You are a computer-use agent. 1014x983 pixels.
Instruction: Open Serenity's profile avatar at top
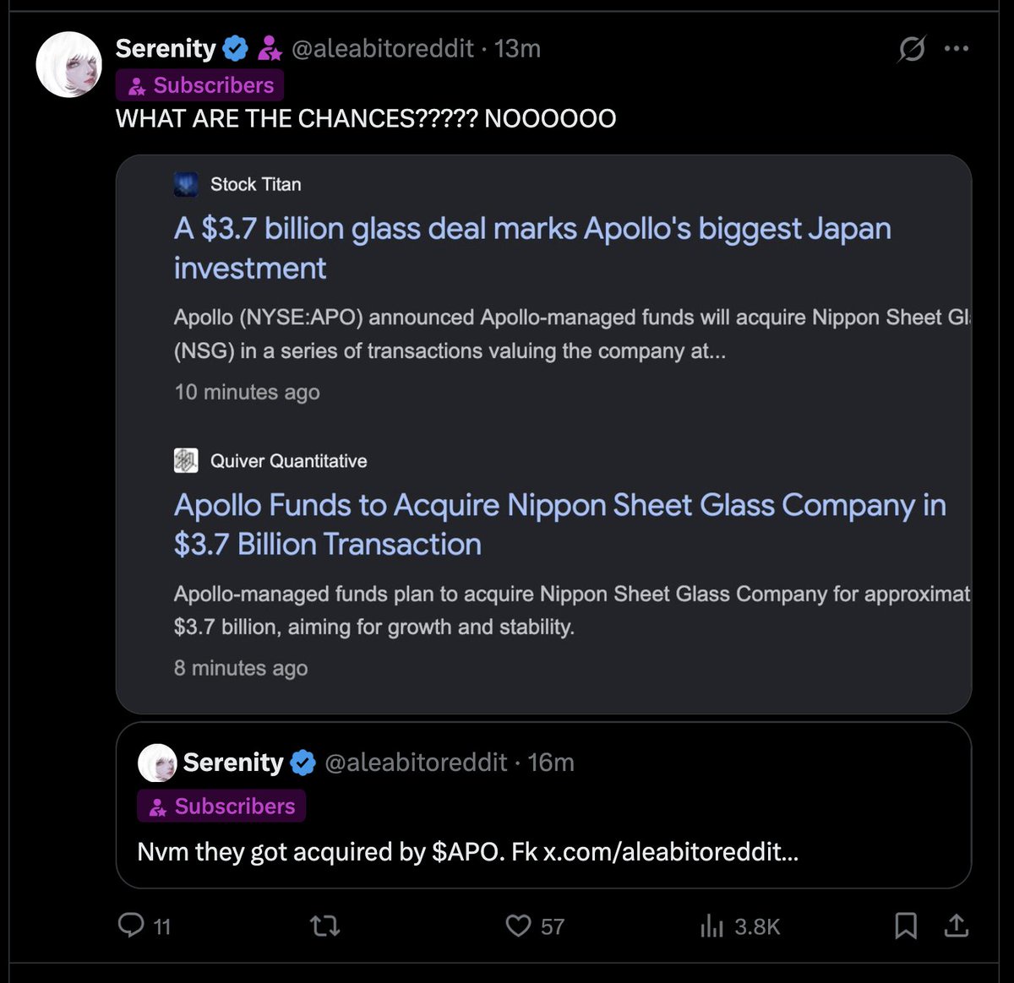tap(69, 65)
